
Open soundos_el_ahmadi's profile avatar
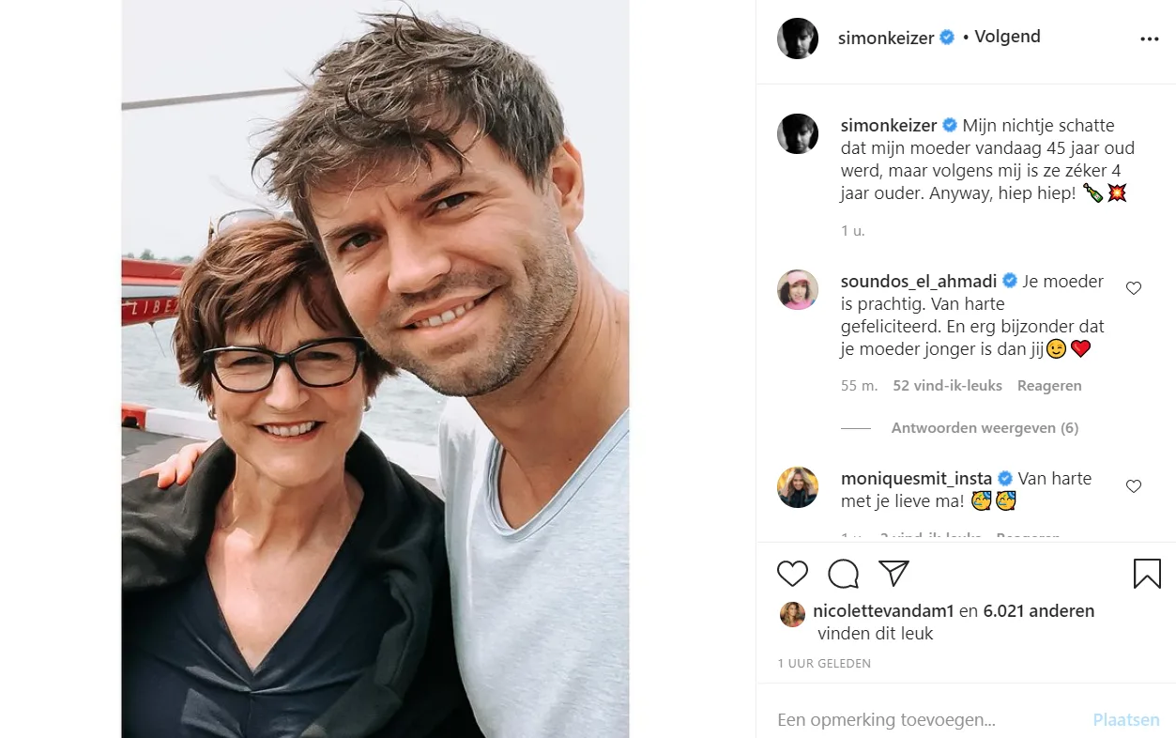coord(798,289)
